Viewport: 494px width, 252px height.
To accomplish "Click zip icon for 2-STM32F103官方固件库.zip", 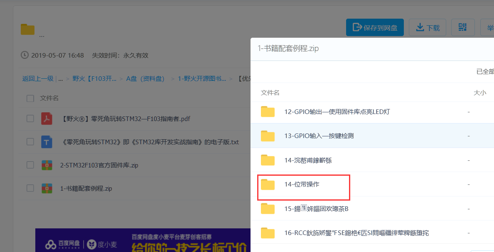I will [47, 165].
